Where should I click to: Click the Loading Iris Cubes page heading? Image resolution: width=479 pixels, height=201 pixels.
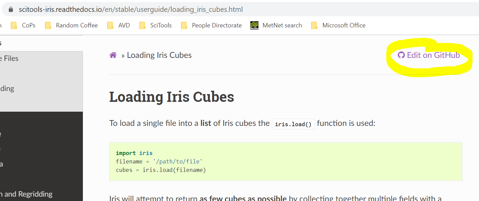(x=171, y=97)
